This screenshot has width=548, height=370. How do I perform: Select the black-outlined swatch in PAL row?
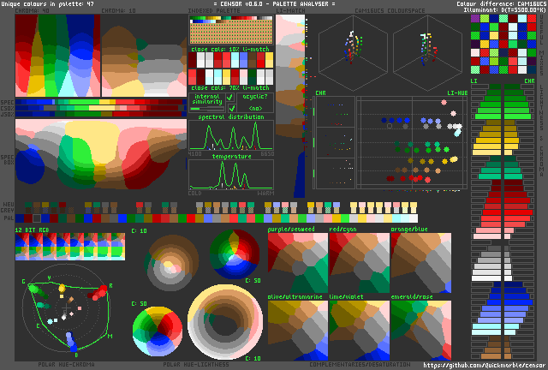36,218
